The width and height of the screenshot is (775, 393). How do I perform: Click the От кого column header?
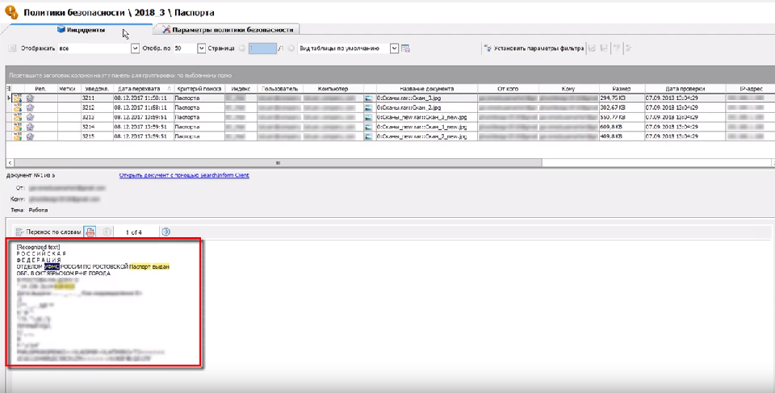coord(508,89)
